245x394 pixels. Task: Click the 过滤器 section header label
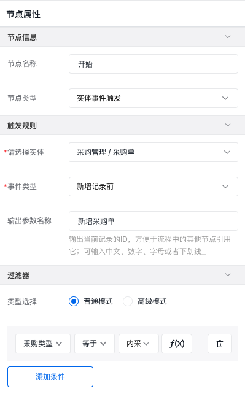[18, 275]
